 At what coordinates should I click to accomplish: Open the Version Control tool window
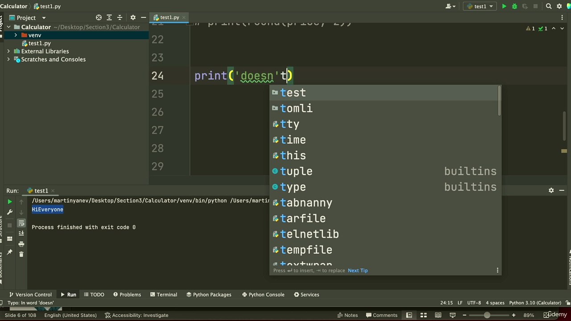(x=30, y=295)
